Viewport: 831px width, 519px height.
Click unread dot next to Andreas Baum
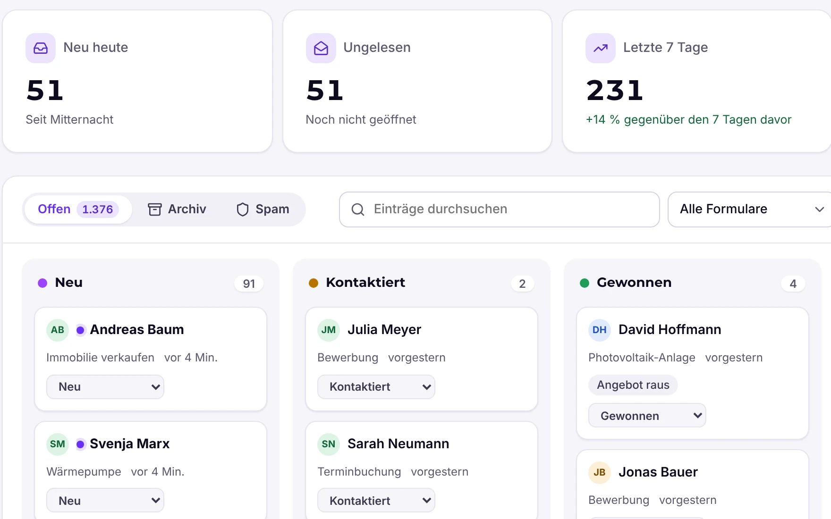point(80,330)
